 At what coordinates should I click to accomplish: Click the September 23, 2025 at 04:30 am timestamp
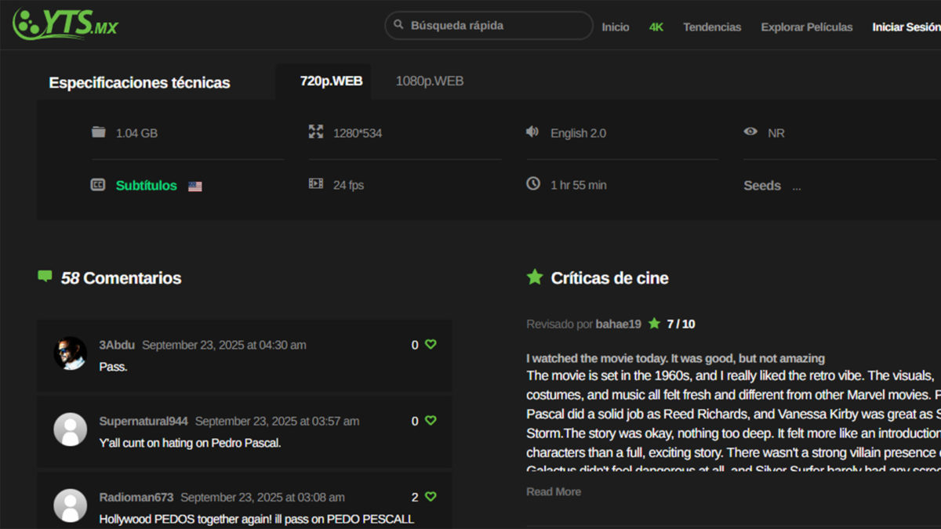[224, 345]
